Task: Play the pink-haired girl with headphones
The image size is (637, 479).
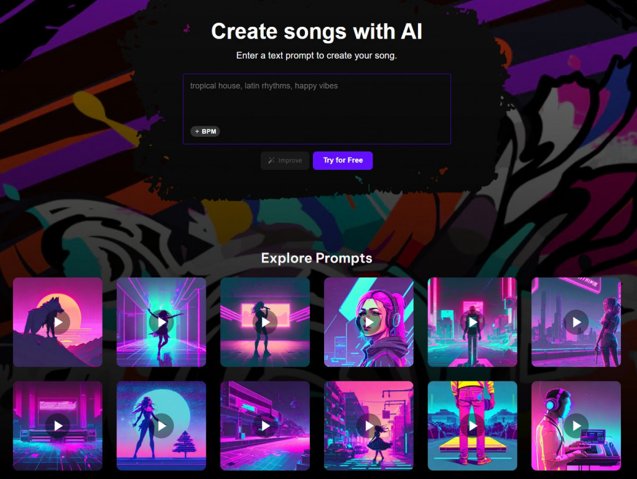Action: (x=369, y=322)
